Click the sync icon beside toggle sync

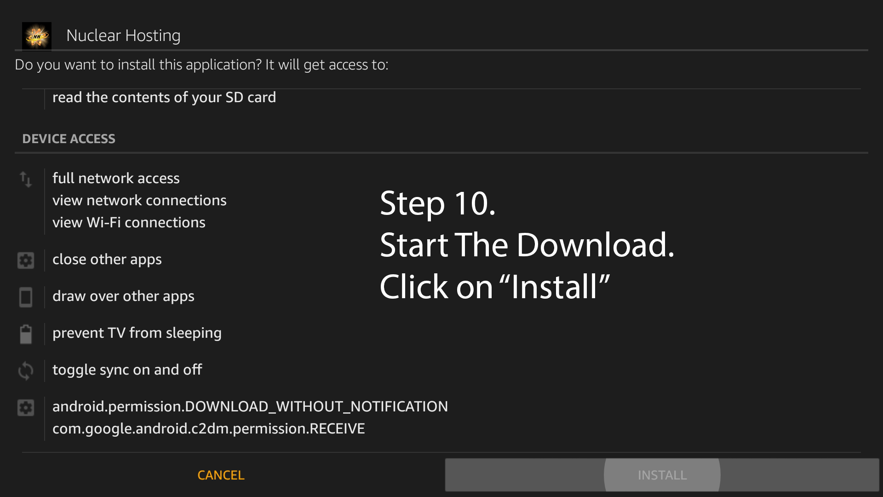click(x=26, y=370)
